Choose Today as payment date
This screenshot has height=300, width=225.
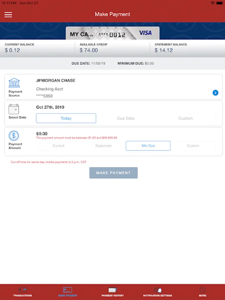pos(66,118)
